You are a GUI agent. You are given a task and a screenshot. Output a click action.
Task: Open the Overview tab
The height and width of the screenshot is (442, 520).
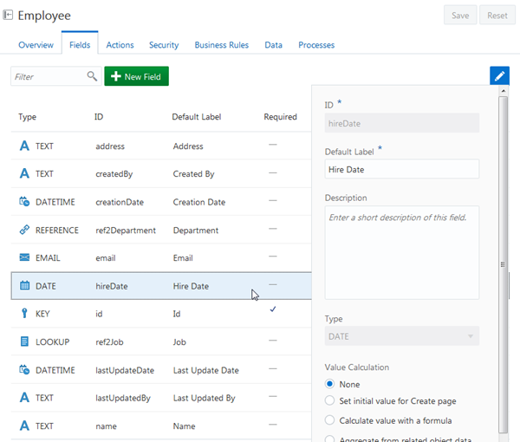[36, 45]
